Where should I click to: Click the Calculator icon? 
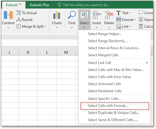(141, 26)
